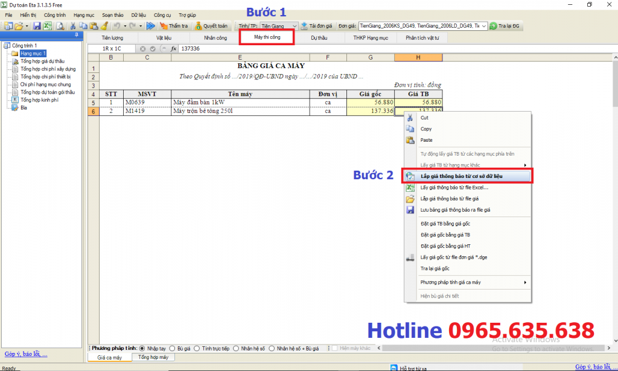This screenshot has height=371, width=618.
Task: Click the Undo arrow icon
Action: coord(117,26)
